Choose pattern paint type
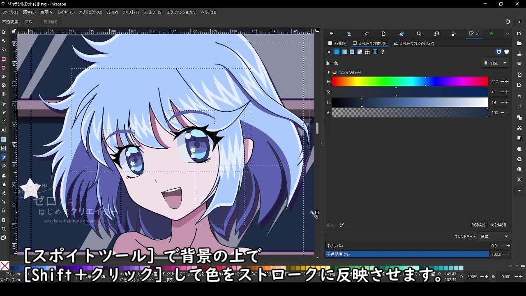The image size is (526, 296). 367,52
